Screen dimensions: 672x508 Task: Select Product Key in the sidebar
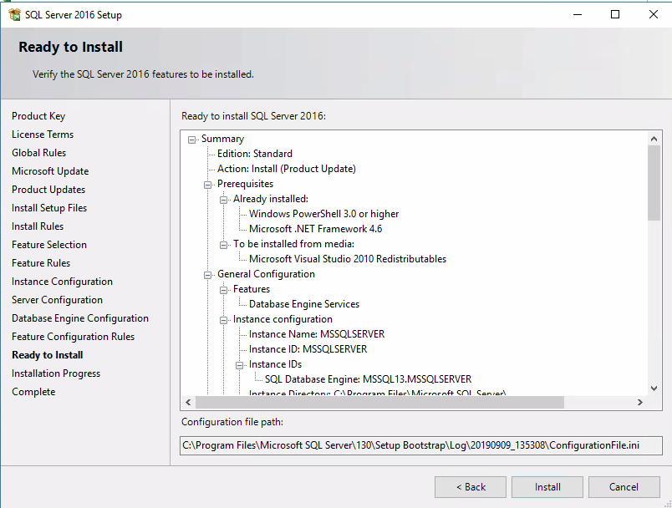(x=38, y=115)
